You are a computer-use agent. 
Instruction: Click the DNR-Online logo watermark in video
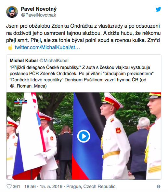(20, 102)
